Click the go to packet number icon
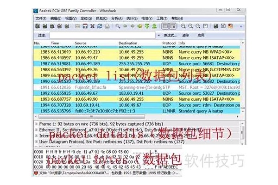Screen dimensions: 278x185 pos(140,26)
